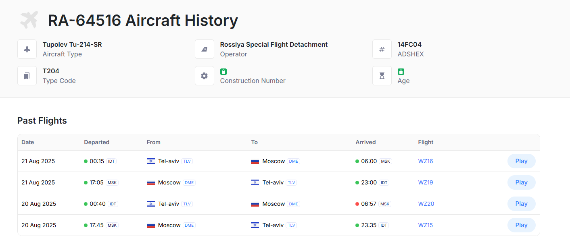Click the Type Code book icon
570x238 pixels.
pyautogui.click(x=27, y=76)
